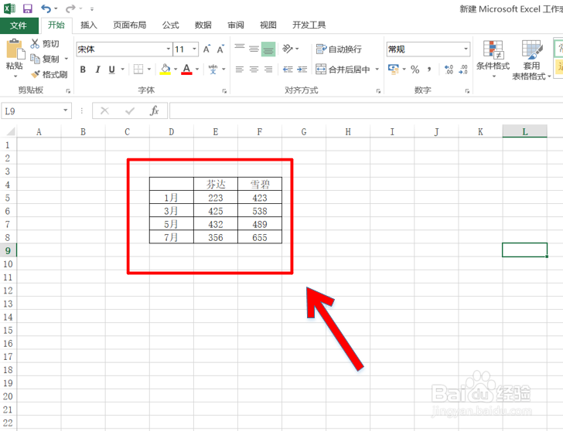The image size is (563, 431).
Task: Apply yellow fill color bucket
Action: pyautogui.click(x=165, y=70)
